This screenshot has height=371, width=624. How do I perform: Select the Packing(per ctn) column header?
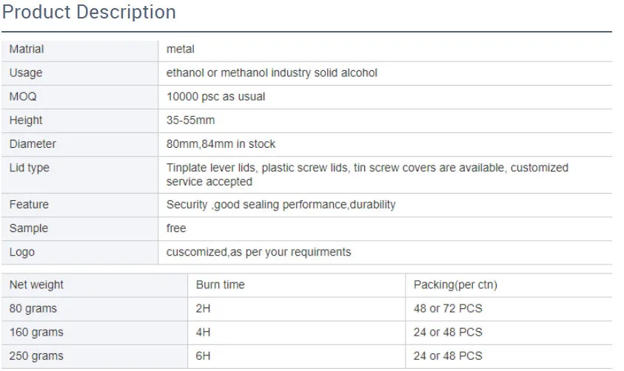point(455,285)
